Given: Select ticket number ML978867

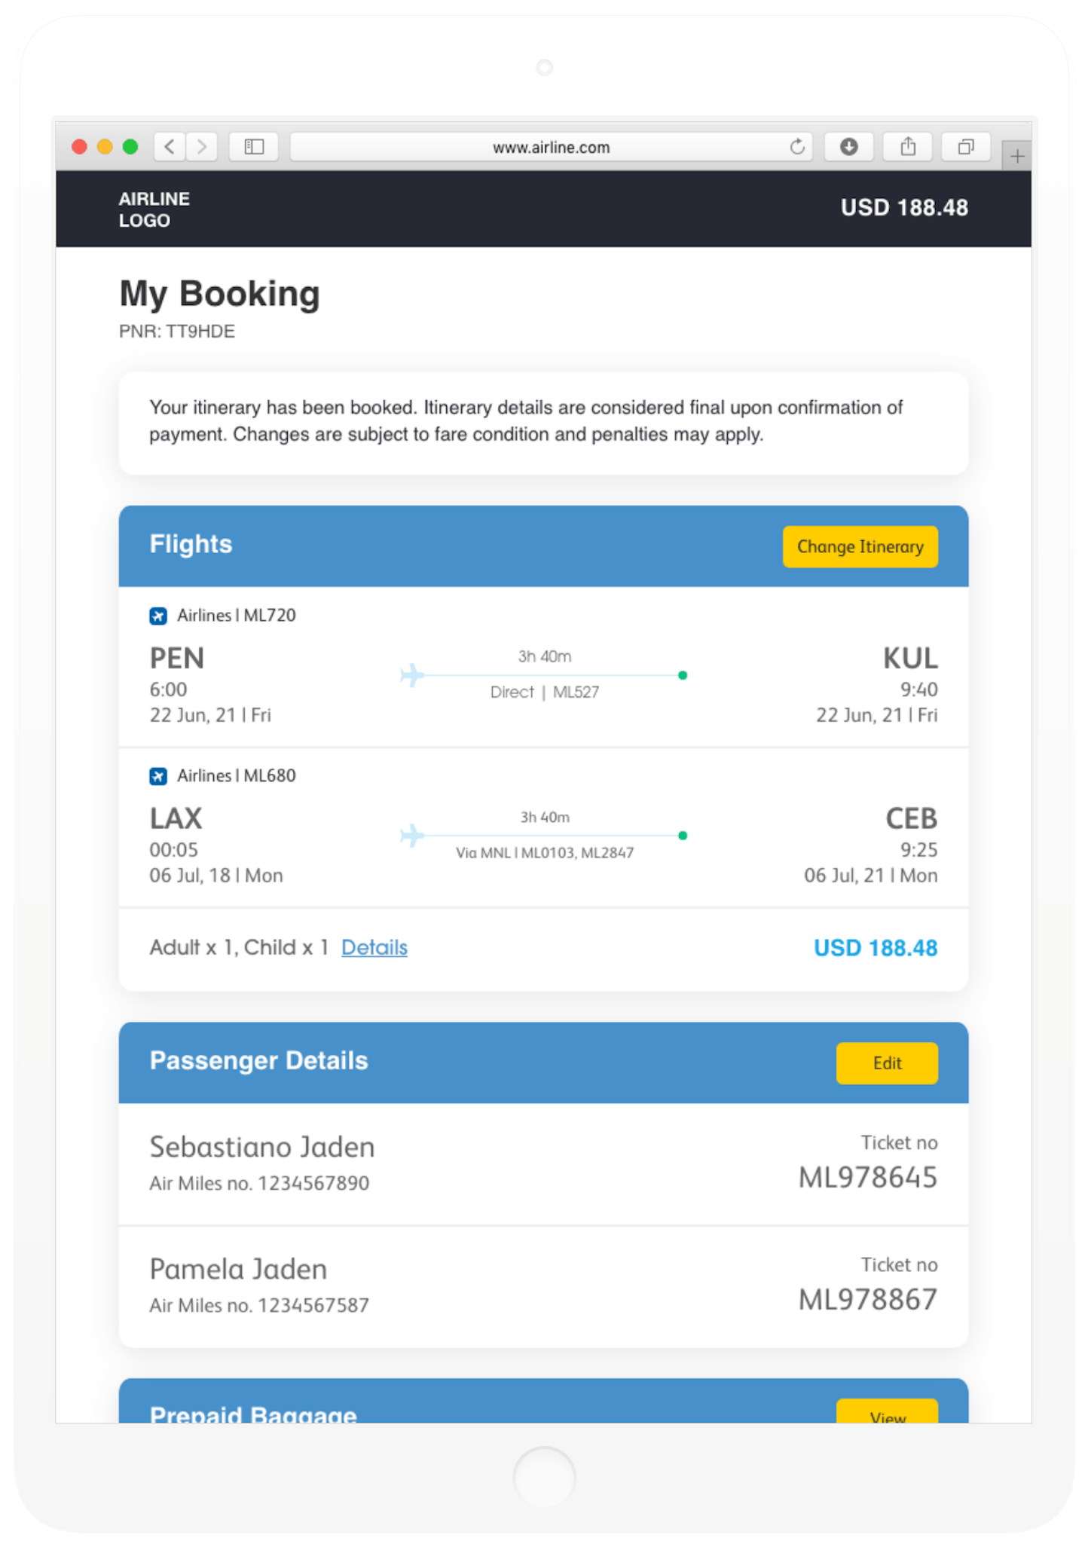Looking at the screenshot, I should (867, 1299).
